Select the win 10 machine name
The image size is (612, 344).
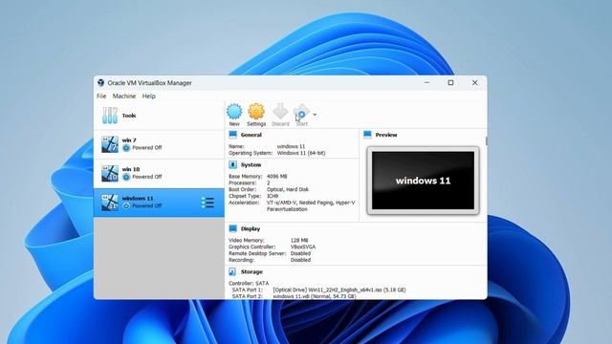click(131, 169)
